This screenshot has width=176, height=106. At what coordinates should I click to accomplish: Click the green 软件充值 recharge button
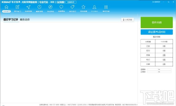[157, 22]
